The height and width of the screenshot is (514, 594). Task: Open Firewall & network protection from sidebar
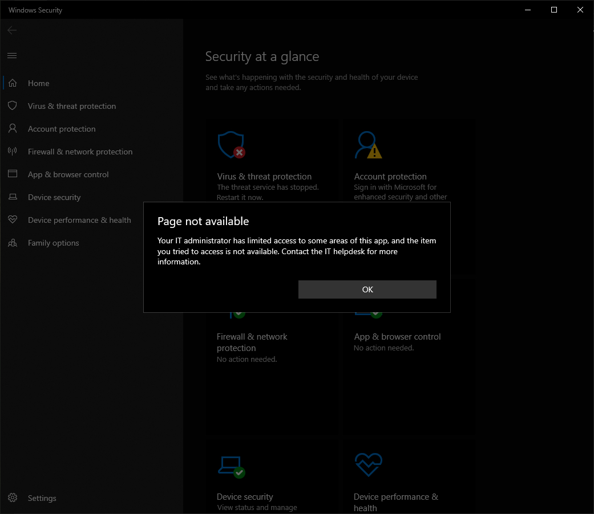(x=80, y=152)
